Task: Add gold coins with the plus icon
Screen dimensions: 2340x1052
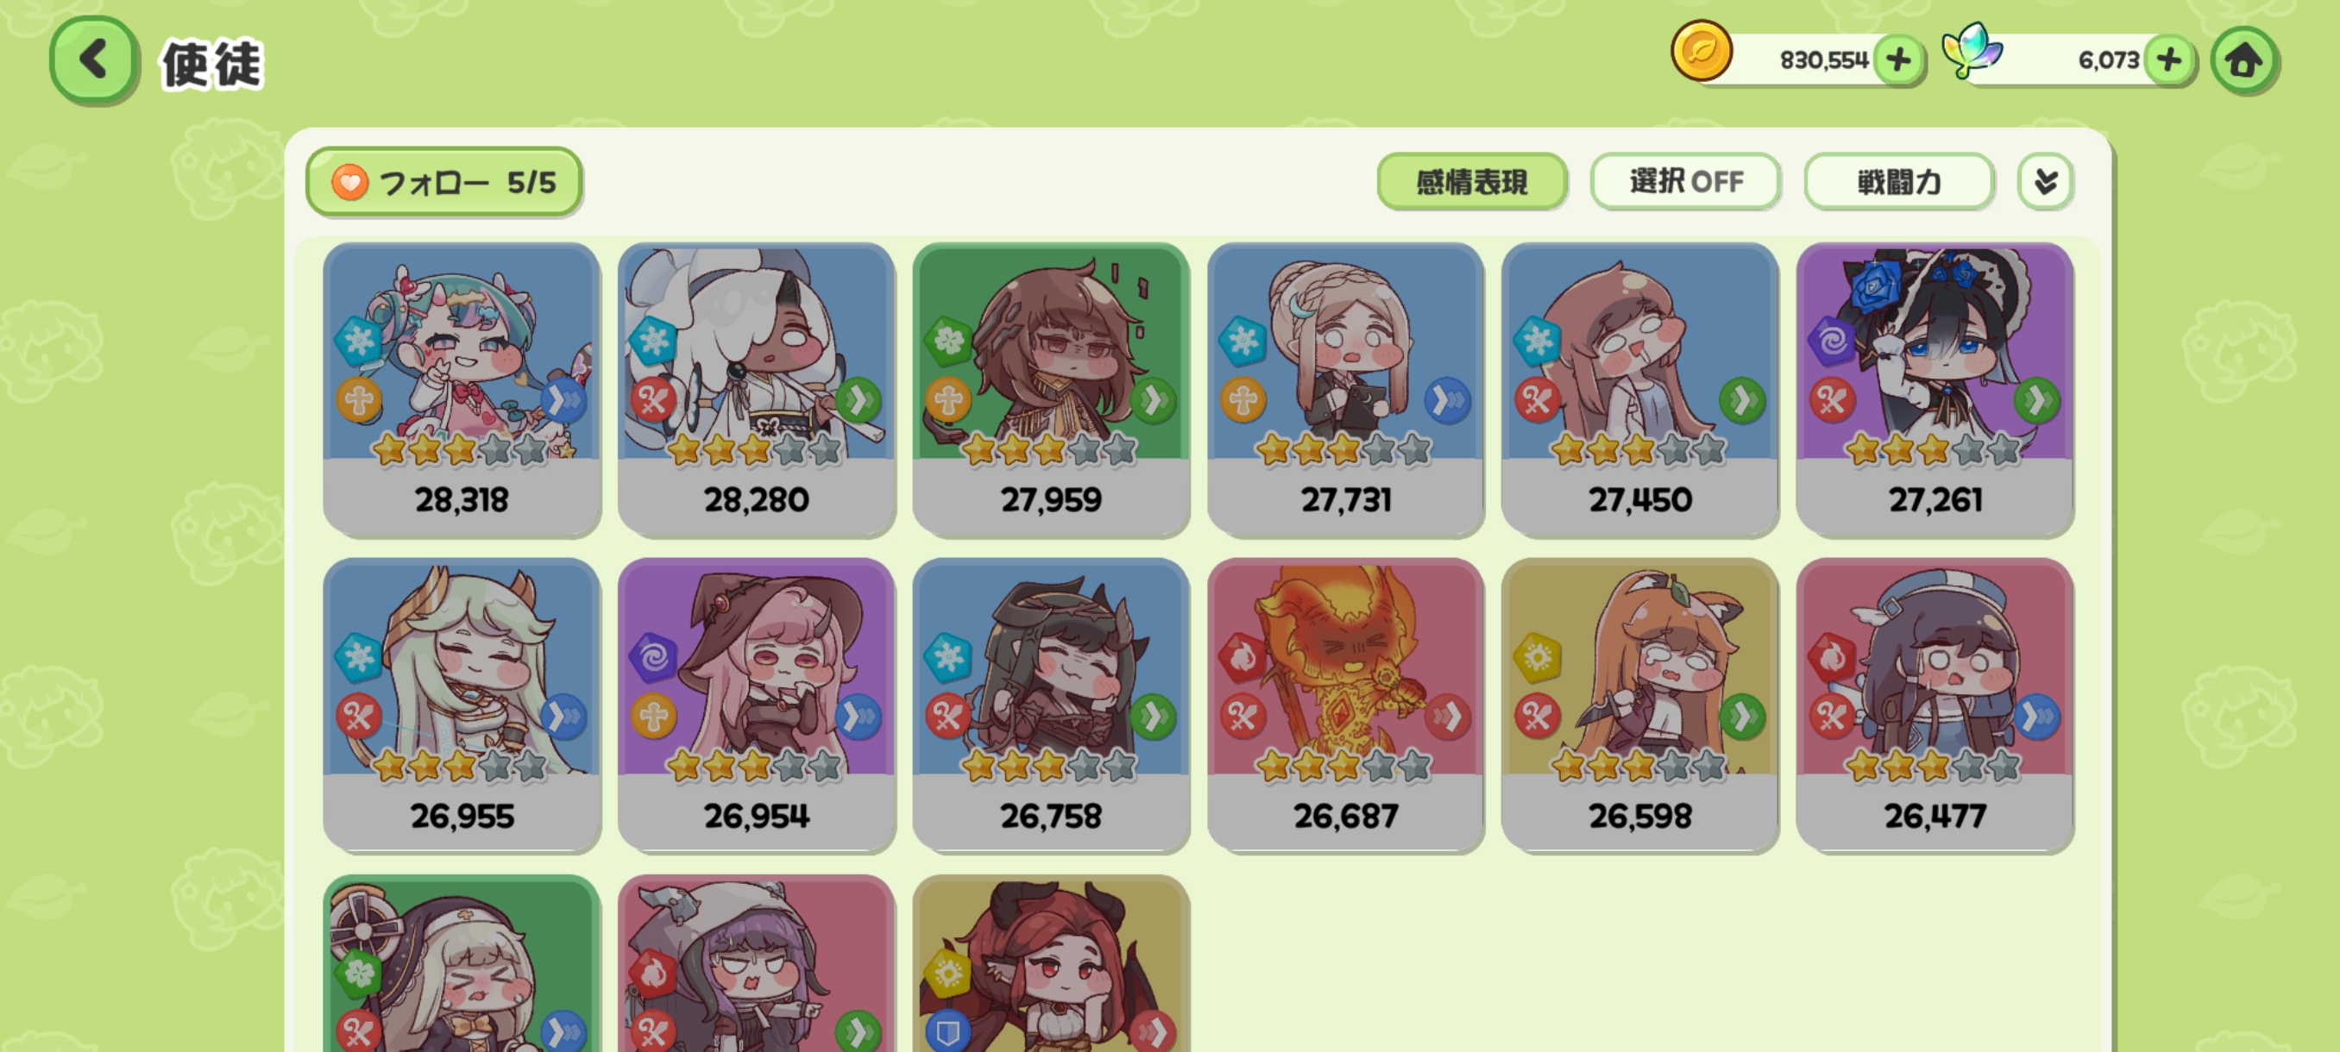Action: coord(1897,59)
